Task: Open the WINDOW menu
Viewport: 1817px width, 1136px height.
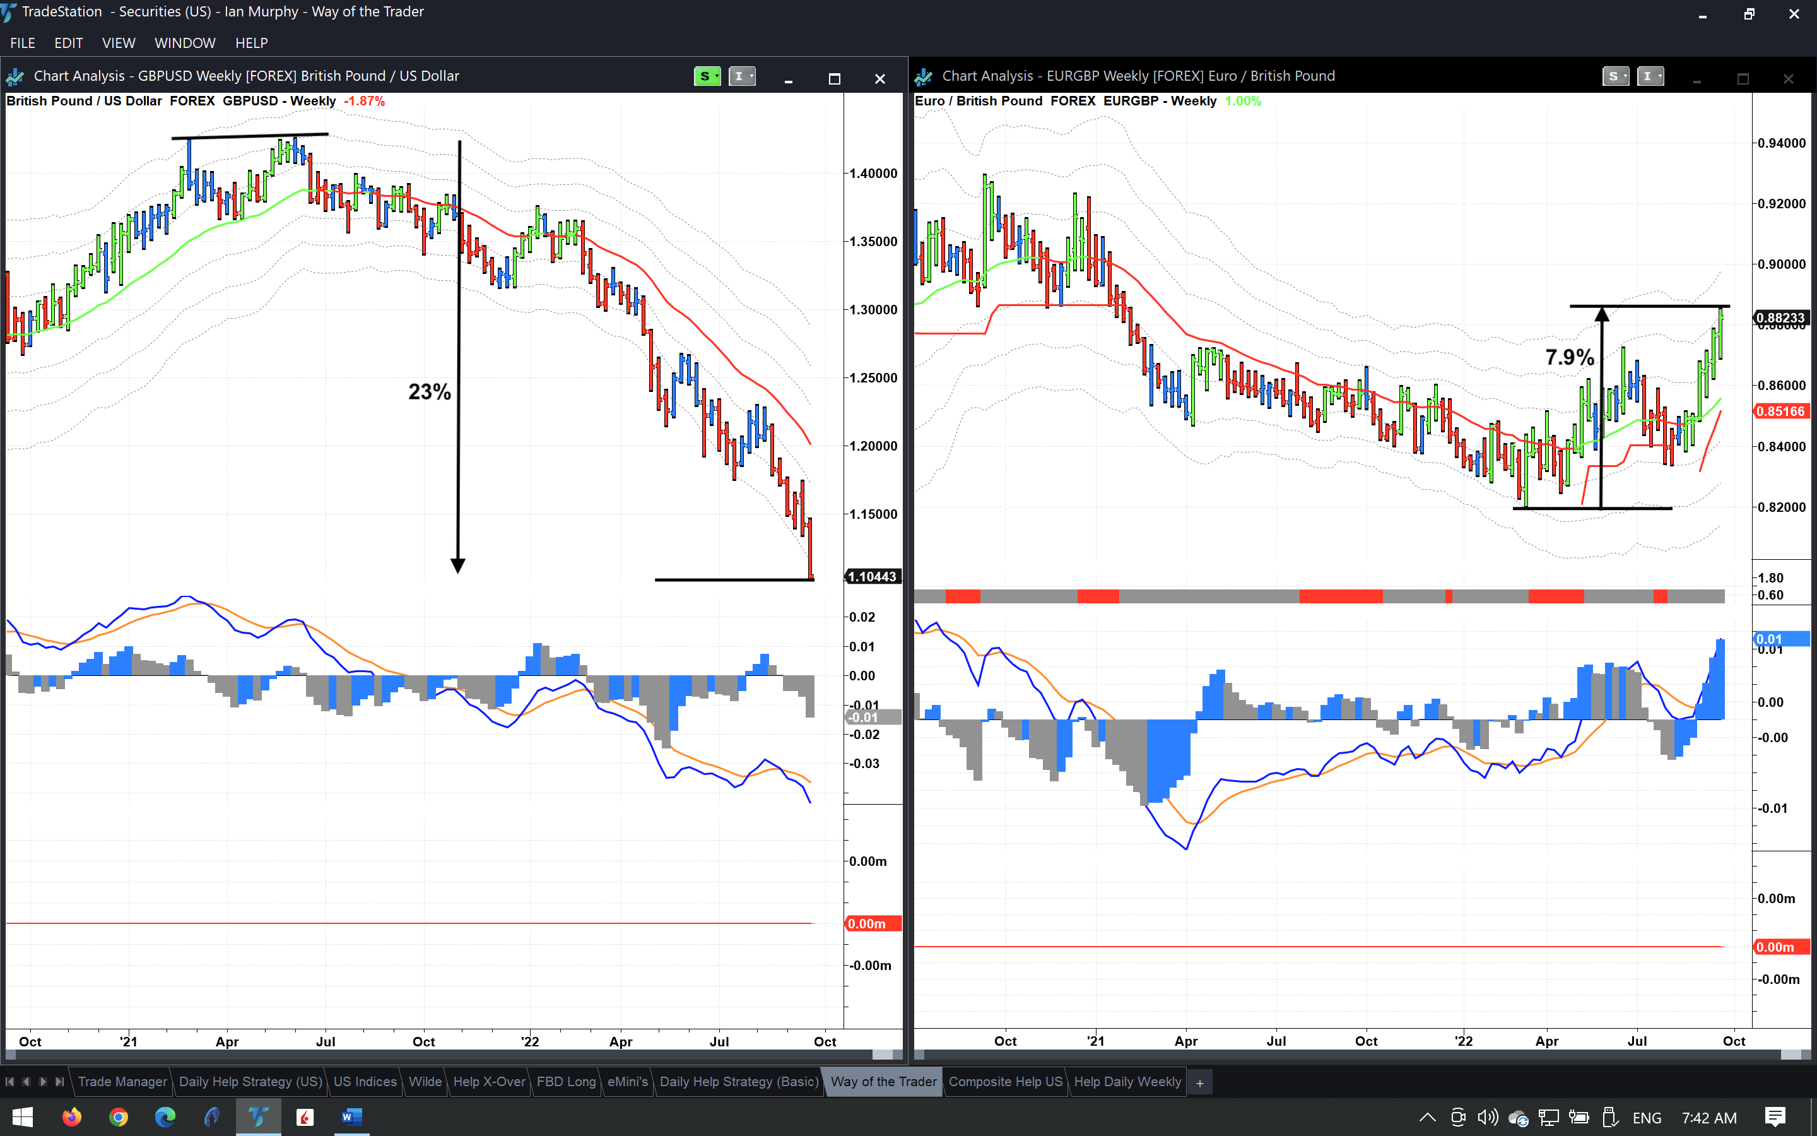Action: tap(185, 43)
